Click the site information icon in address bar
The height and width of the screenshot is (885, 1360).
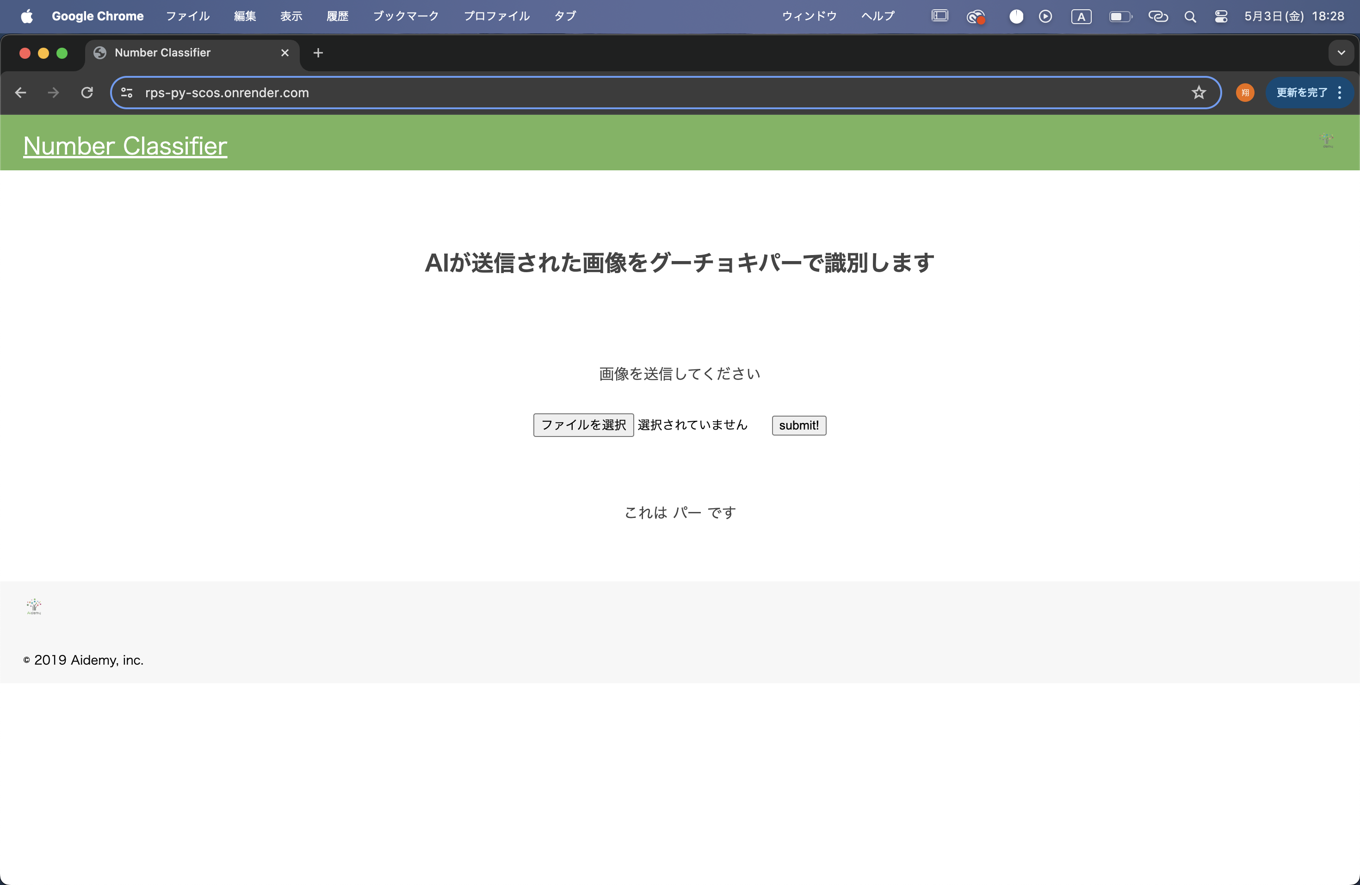(x=126, y=92)
